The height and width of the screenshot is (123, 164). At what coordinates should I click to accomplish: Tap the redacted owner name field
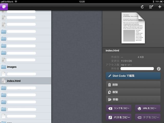(x=137, y=69)
